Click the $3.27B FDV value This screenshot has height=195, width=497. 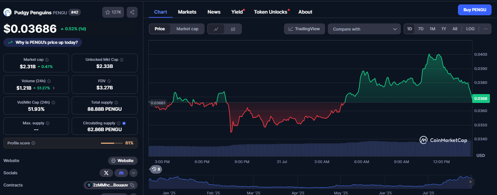[105, 88]
